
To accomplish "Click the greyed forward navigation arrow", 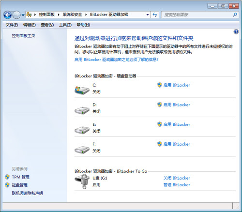I will [x=16, y=15].
